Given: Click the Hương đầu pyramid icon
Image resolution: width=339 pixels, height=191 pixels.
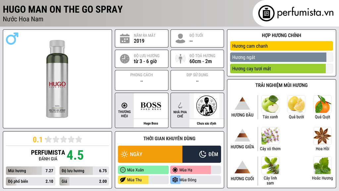Looking at the screenshot, I should click(242, 103).
